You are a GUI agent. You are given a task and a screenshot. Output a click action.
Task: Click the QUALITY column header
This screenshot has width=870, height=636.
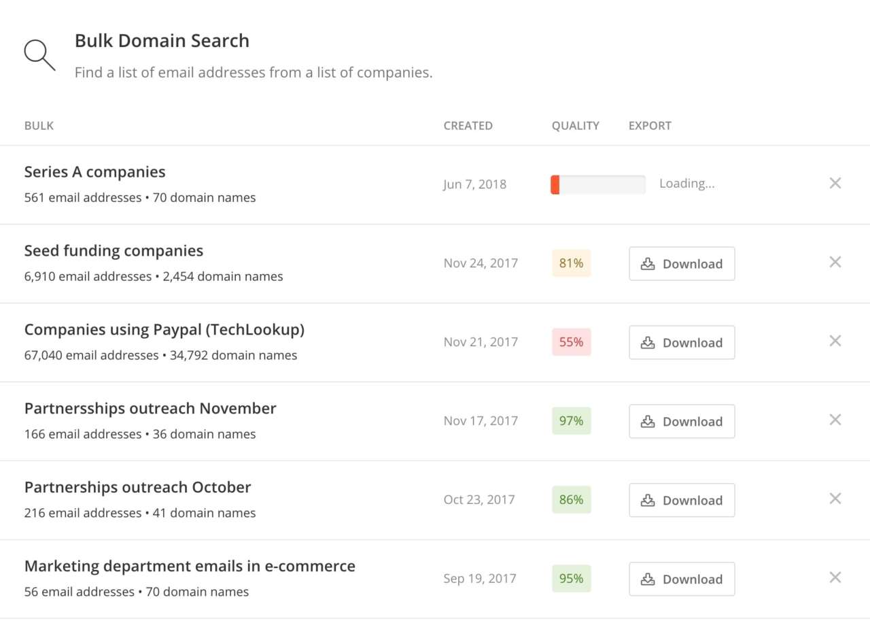tap(575, 126)
